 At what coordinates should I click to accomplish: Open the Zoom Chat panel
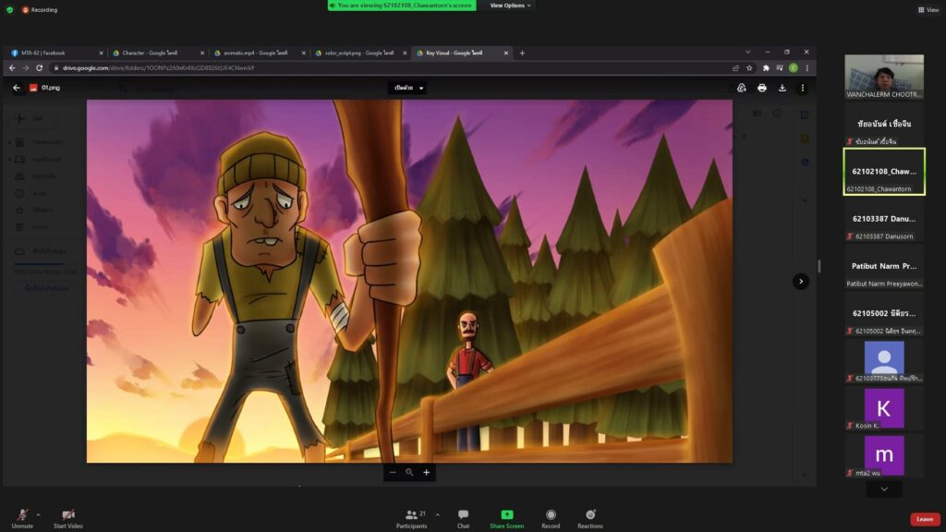(463, 515)
